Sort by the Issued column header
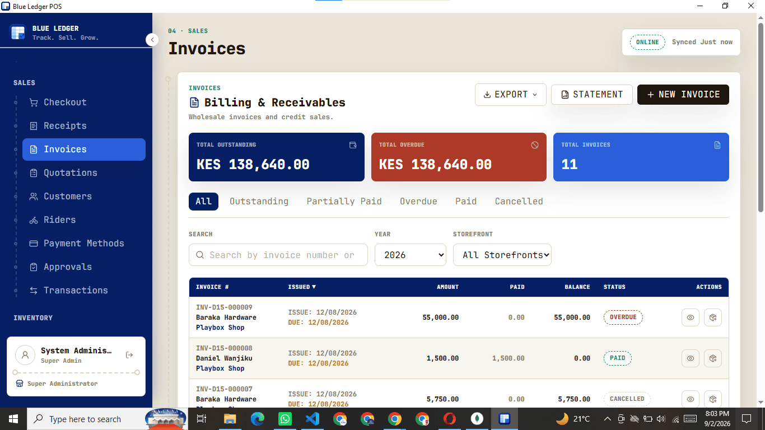 coord(302,287)
